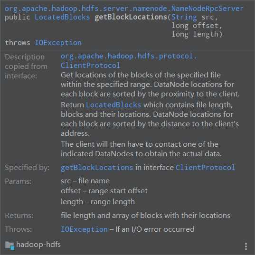Click the paragraph about contacting DataNodes
This screenshot has height=255, width=255.
tap(141, 149)
